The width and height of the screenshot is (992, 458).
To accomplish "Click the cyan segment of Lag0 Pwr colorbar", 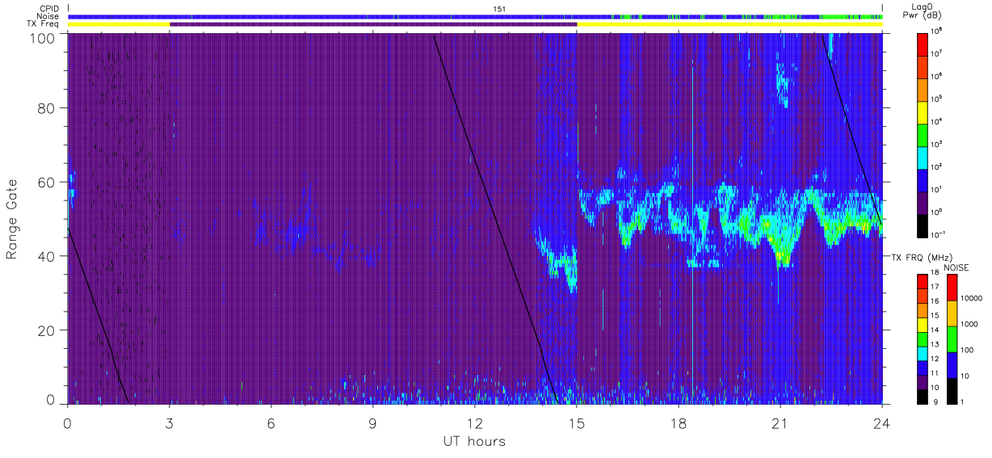I will [x=923, y=156].
